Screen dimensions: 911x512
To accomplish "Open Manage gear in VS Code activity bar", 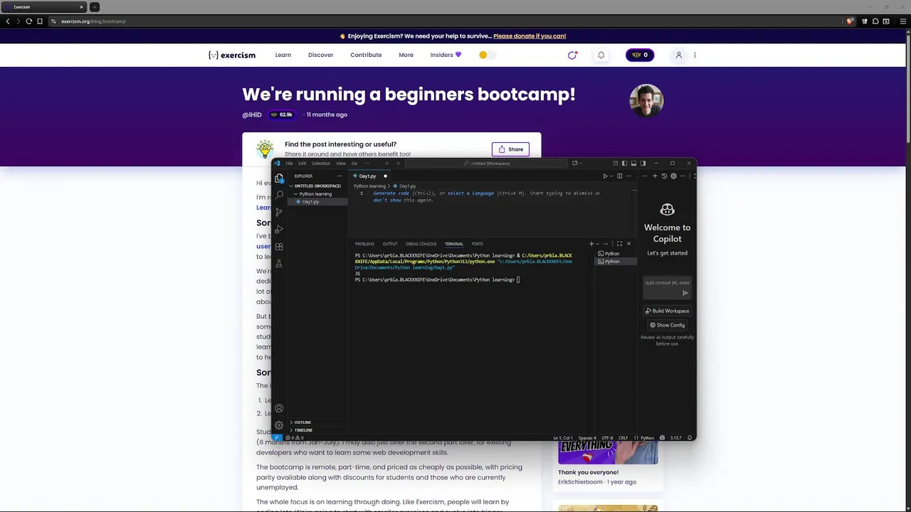I will pyautogui.click(x=279, y=425).
